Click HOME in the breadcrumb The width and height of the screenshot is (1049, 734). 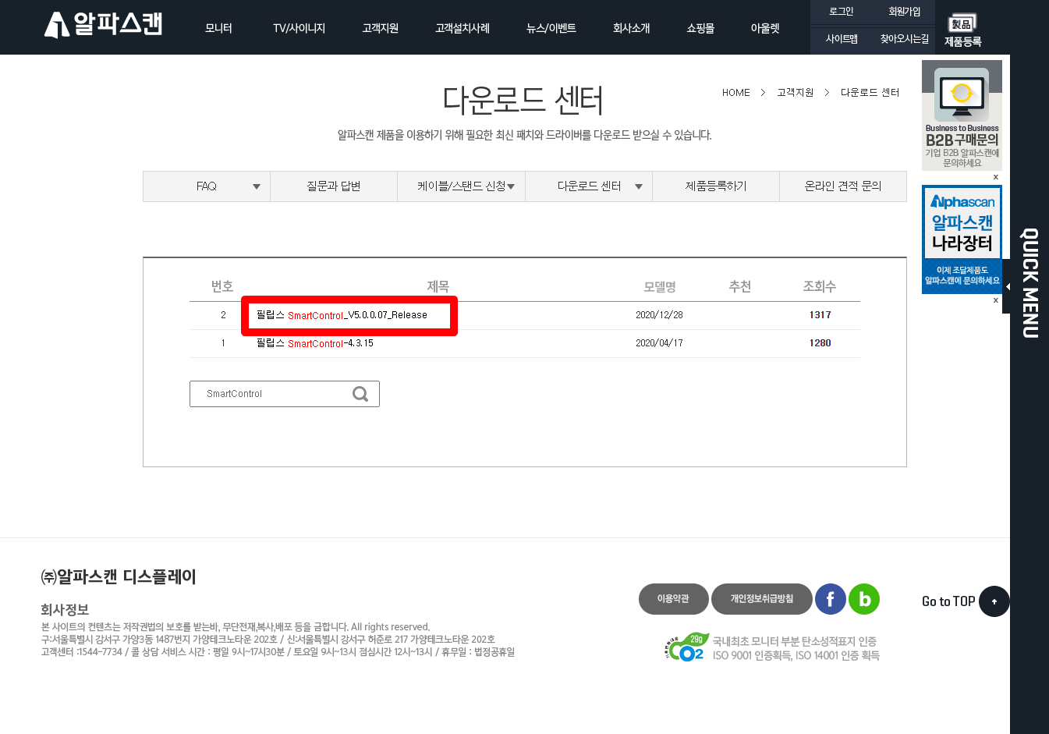click(735, 92)
